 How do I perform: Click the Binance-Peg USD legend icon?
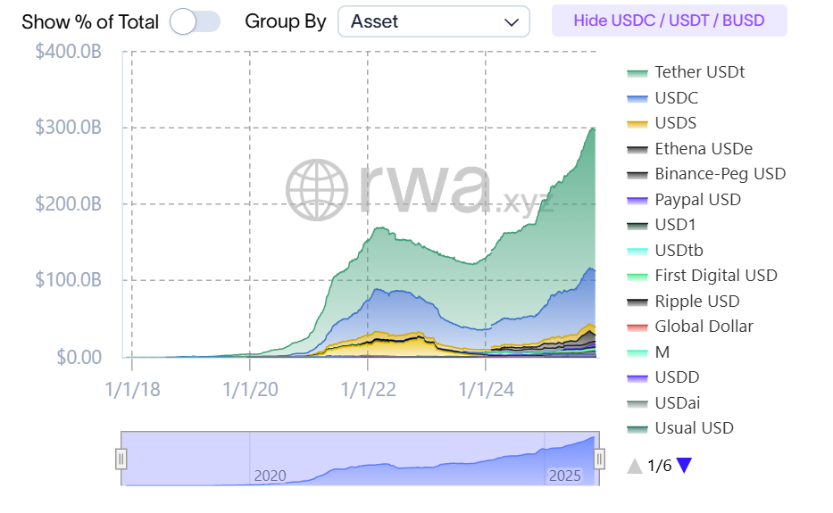tap(637, 174)
